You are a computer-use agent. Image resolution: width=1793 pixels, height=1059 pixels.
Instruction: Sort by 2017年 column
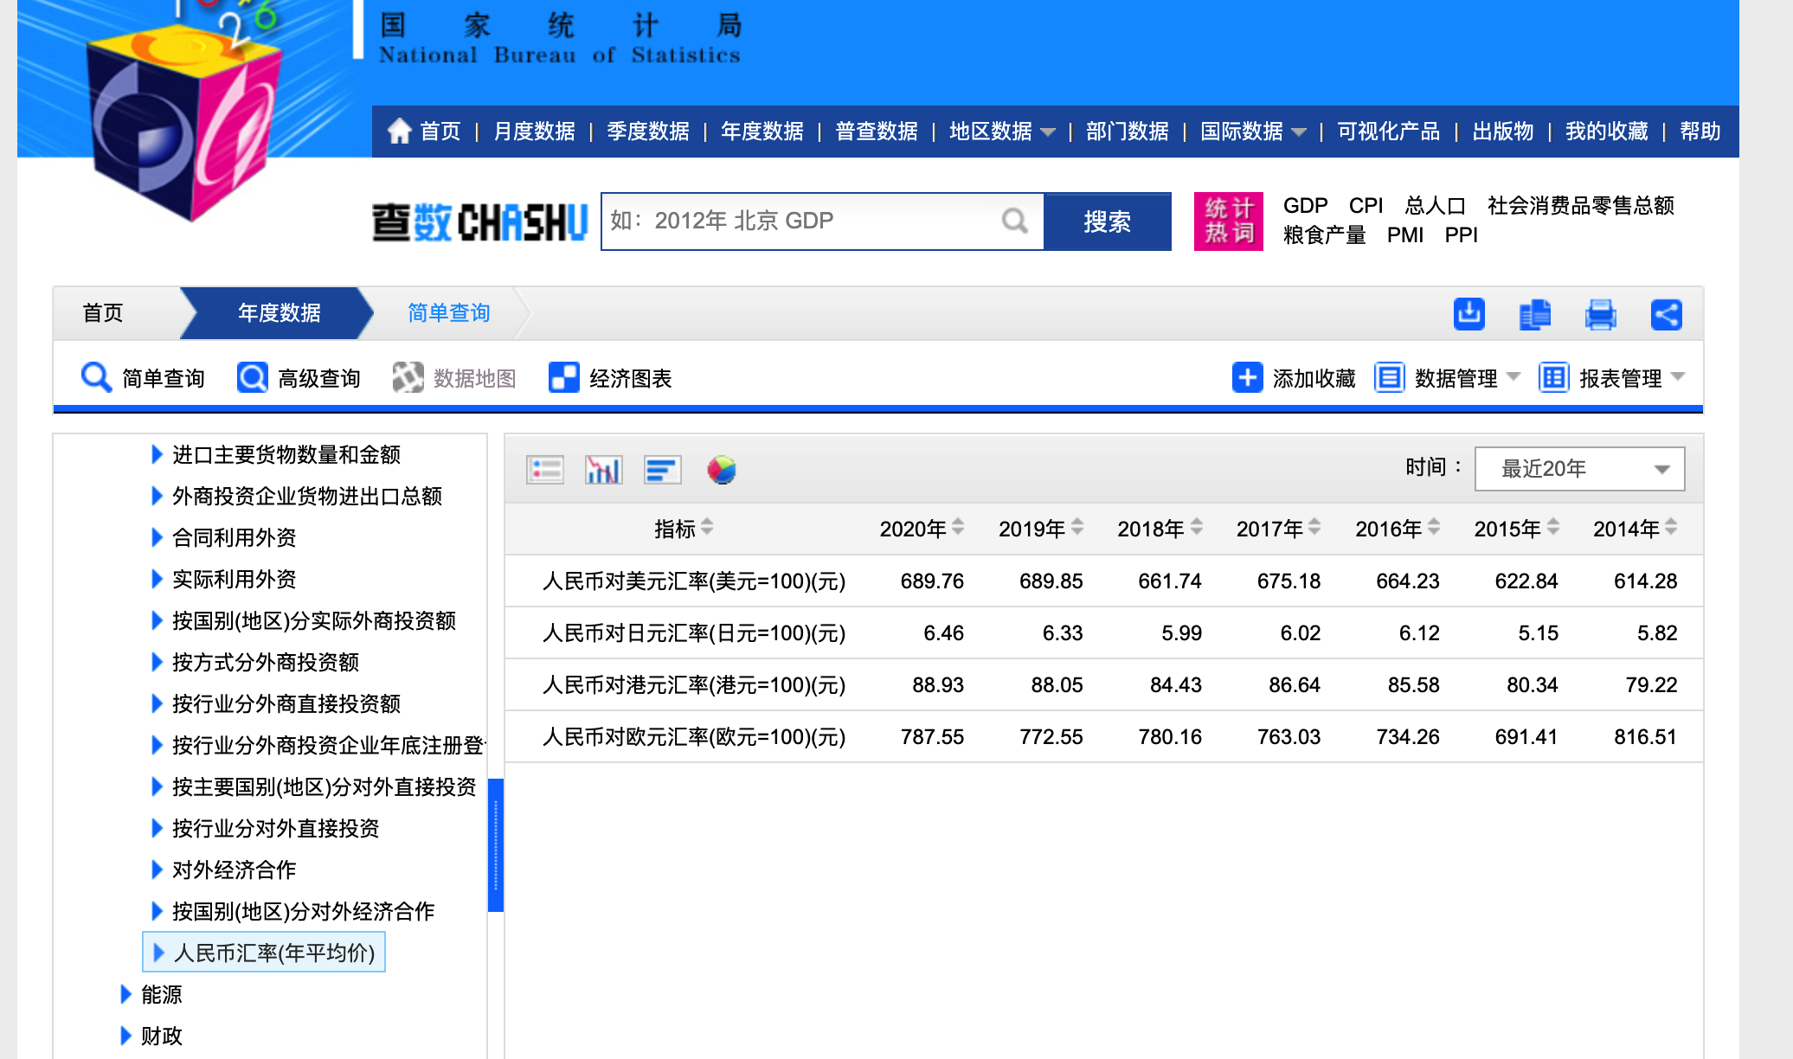[x=1314, y=527]
